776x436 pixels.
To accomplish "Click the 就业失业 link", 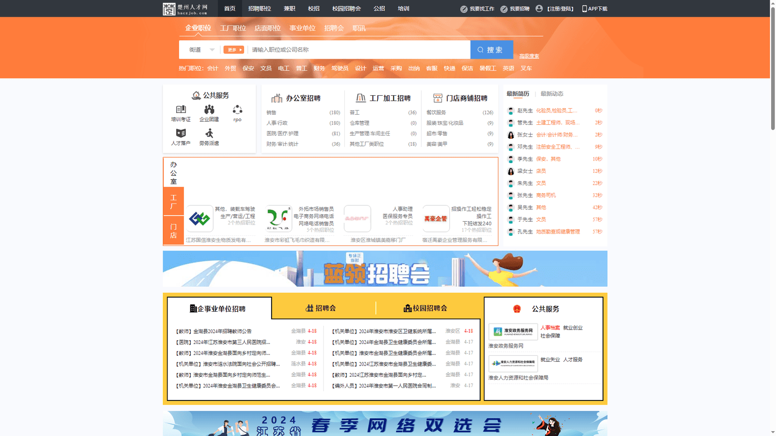I will click(550, 360).
